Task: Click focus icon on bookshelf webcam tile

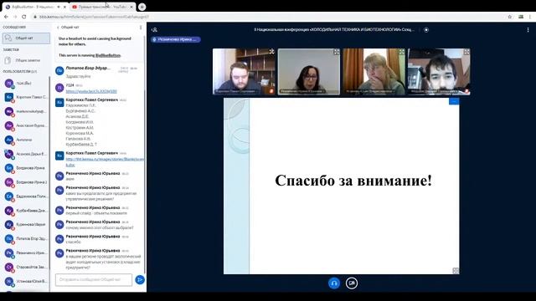Action: [271, 52]
